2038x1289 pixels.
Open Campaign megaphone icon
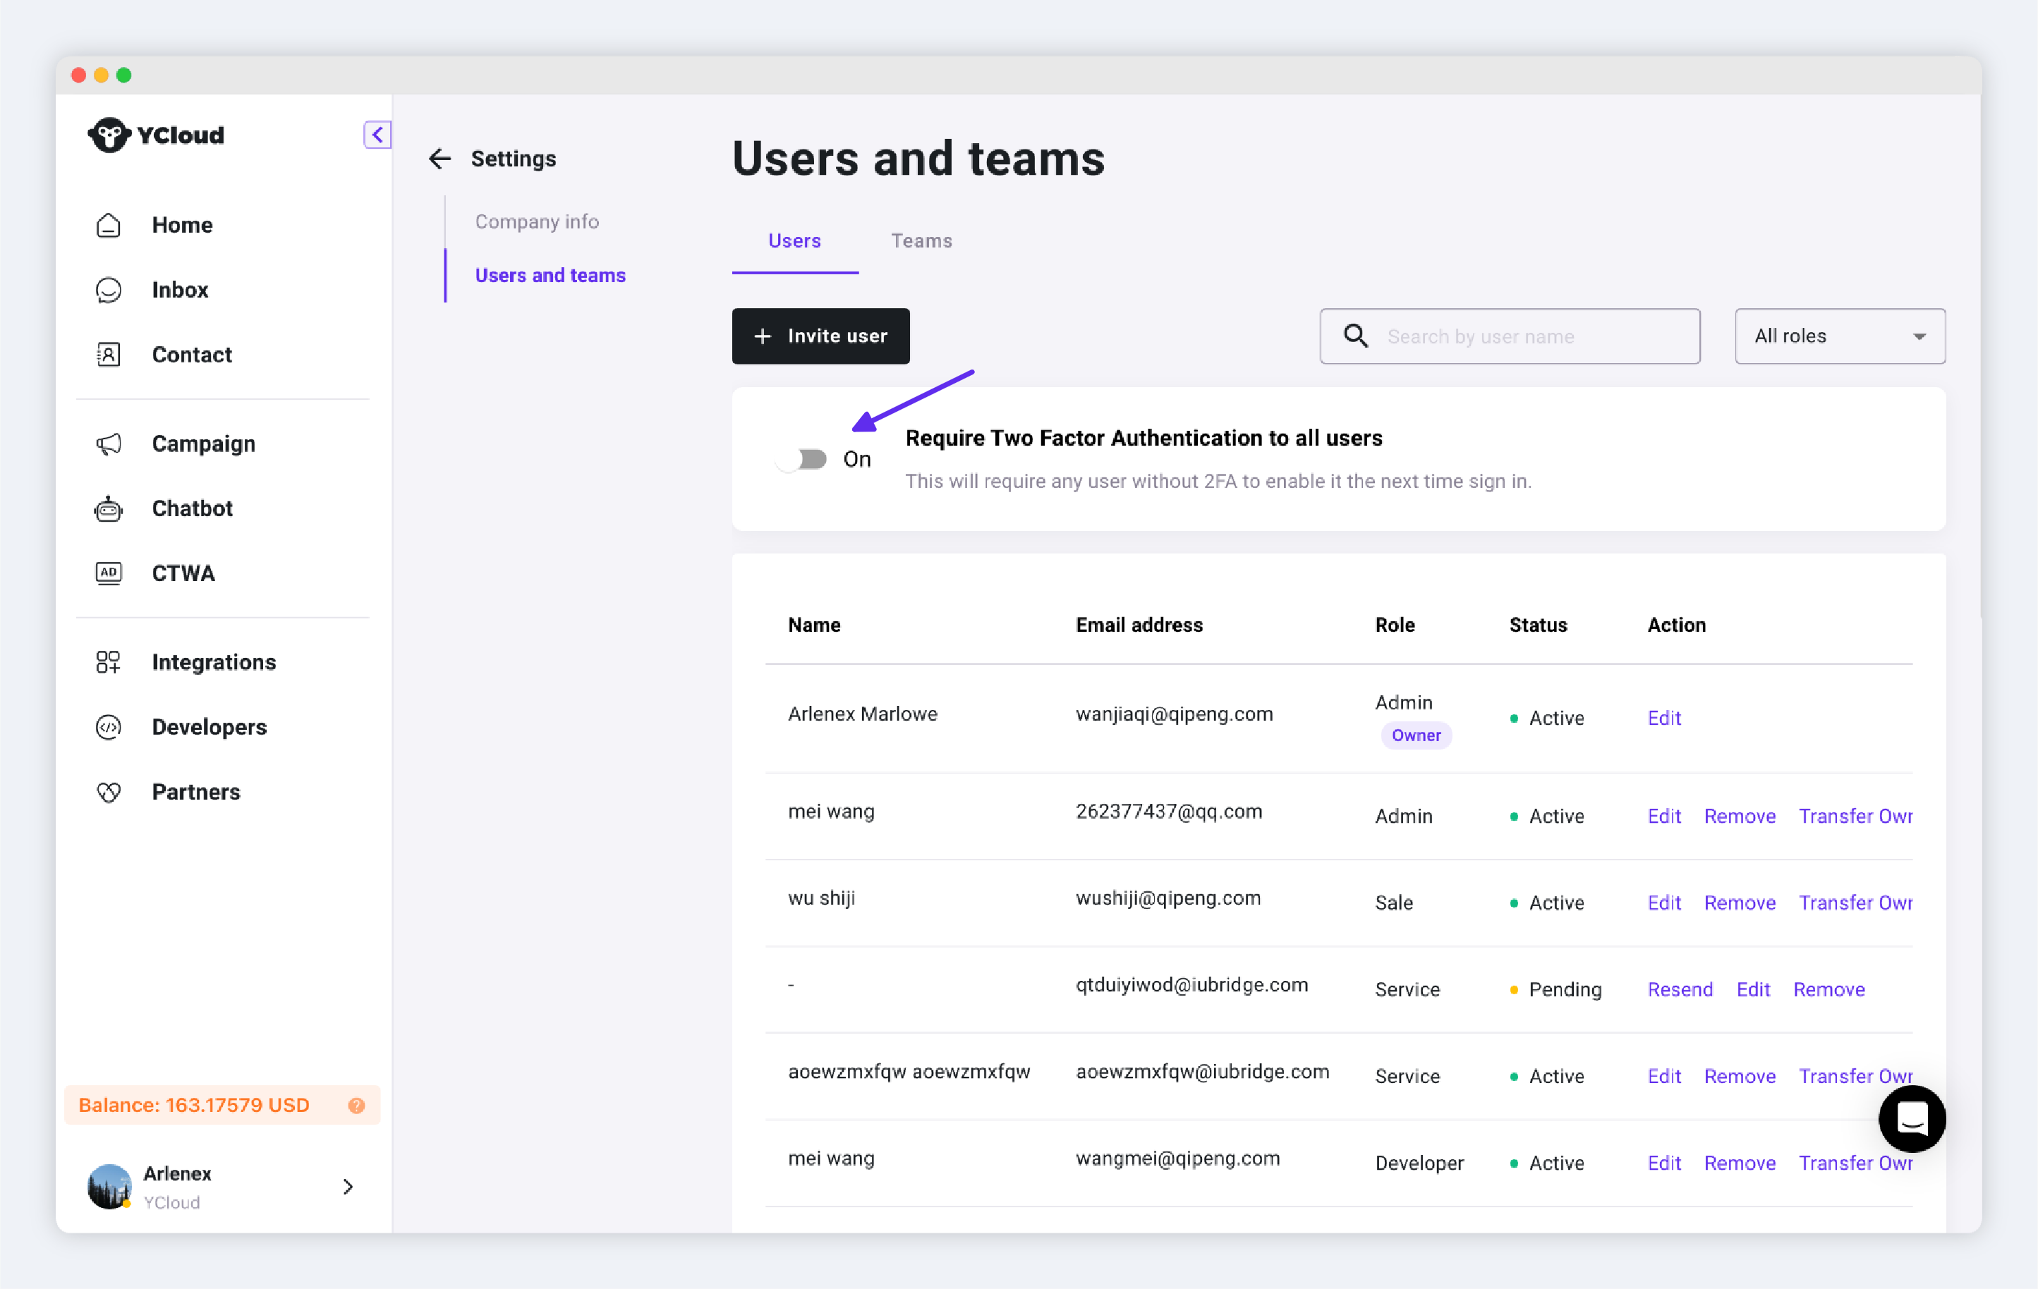pyautogui.click(x=109, y=444)
